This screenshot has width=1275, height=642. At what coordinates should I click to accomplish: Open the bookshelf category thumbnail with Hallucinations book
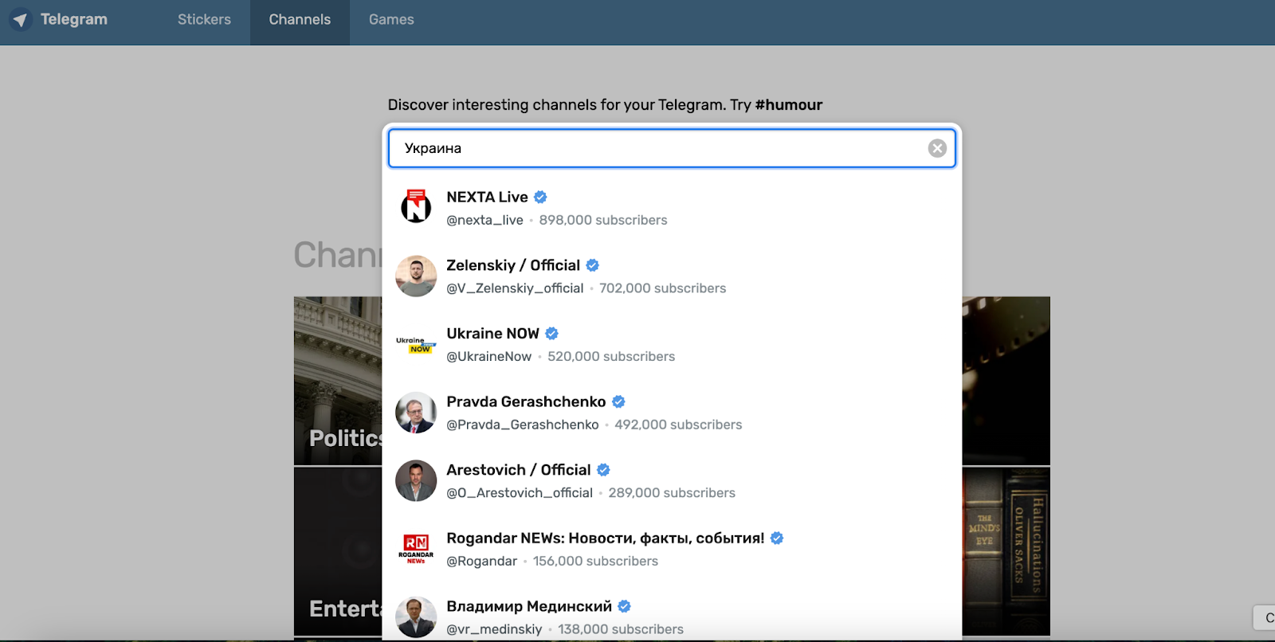click(x=1006, y=551)
